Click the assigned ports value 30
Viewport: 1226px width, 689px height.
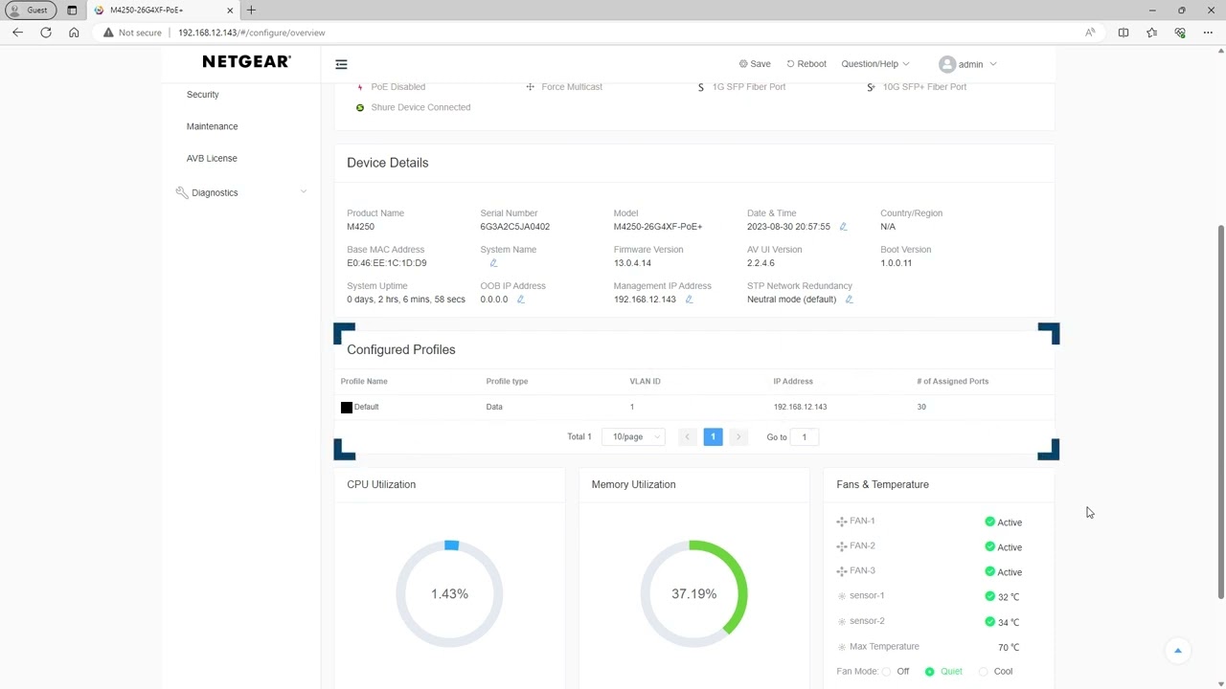(921, 407)
